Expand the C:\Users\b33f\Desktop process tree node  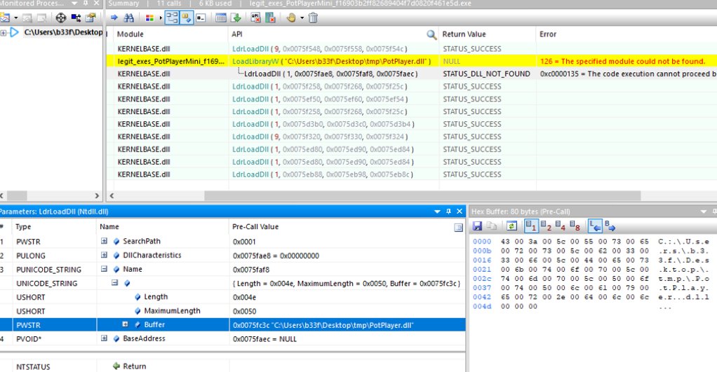tap(4, 32)
